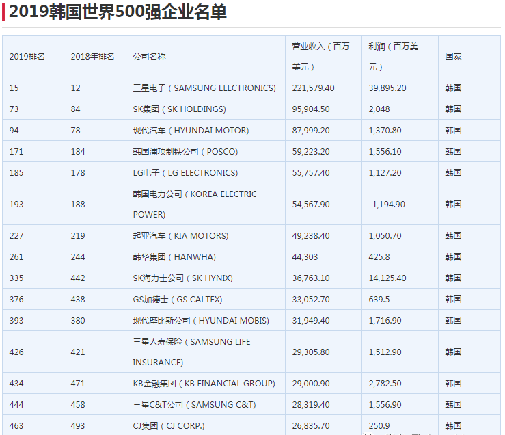Click profit value 1,370.80
The width and height of the screenshot is (505, 435).
(385, 131)
